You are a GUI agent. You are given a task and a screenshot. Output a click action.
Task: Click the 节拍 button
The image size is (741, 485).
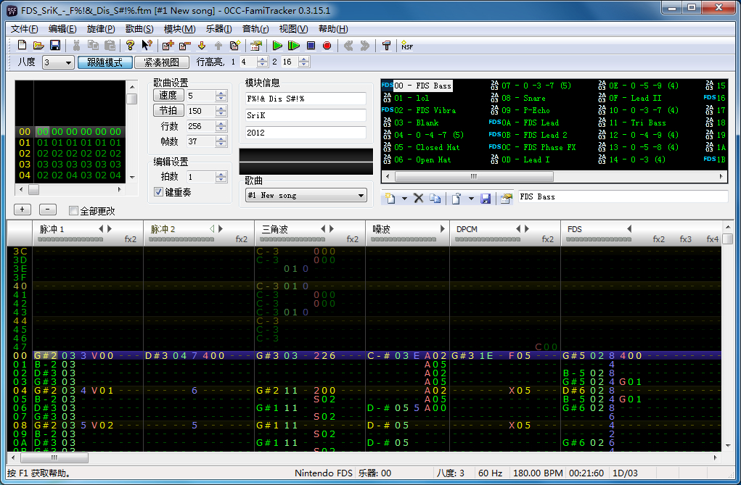pos(168,110)
